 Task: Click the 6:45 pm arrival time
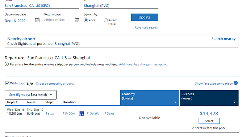coord(33,114)
